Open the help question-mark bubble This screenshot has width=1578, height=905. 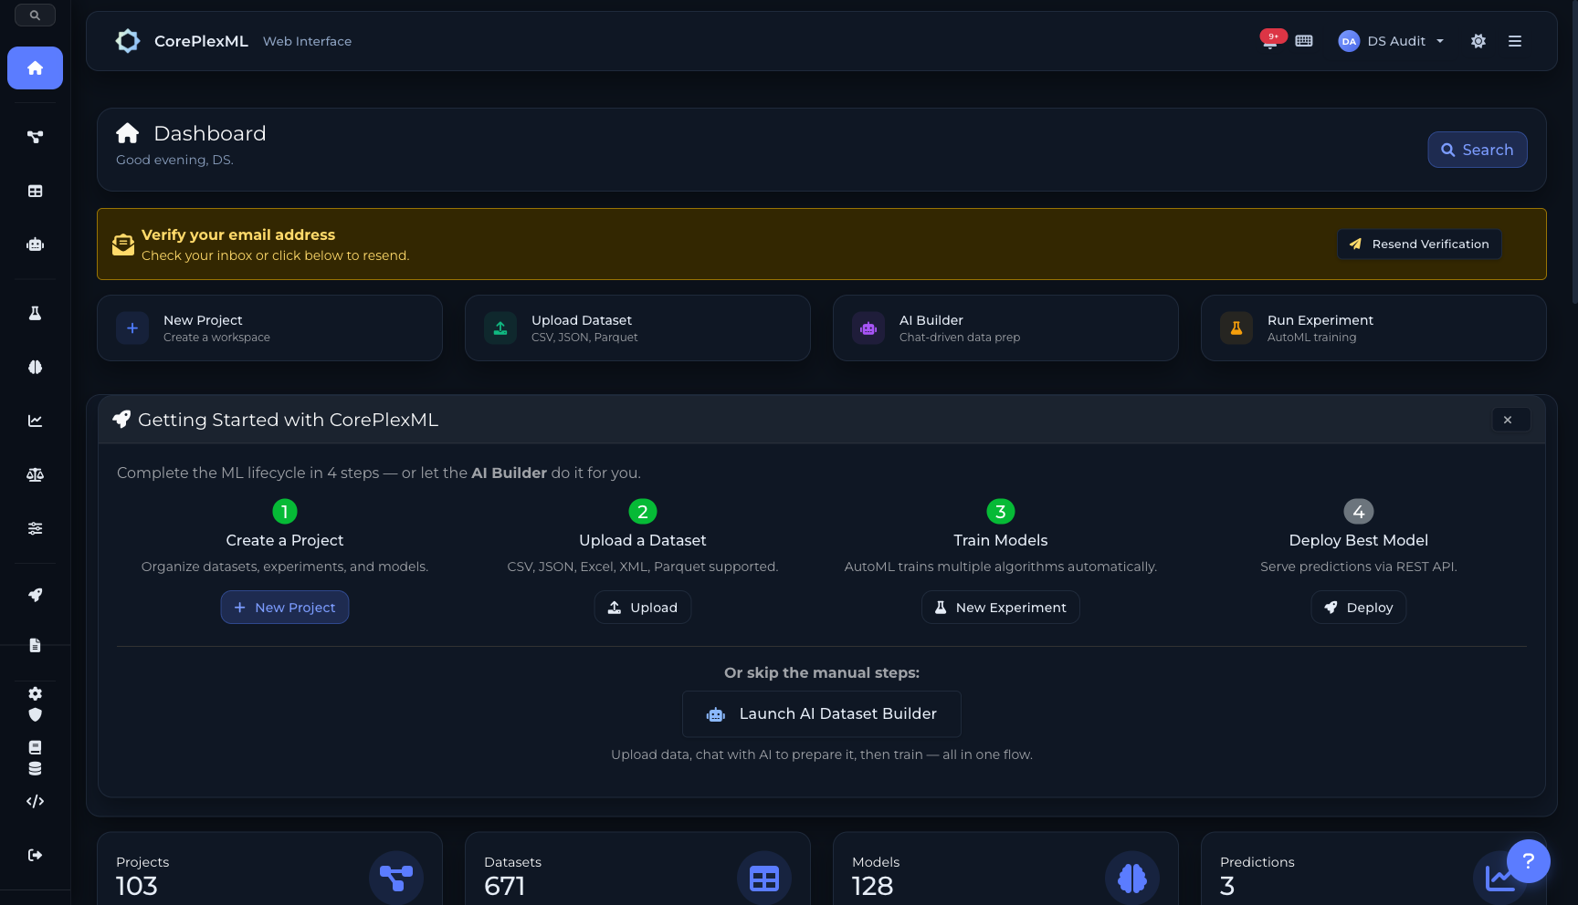coord(1529,861)
